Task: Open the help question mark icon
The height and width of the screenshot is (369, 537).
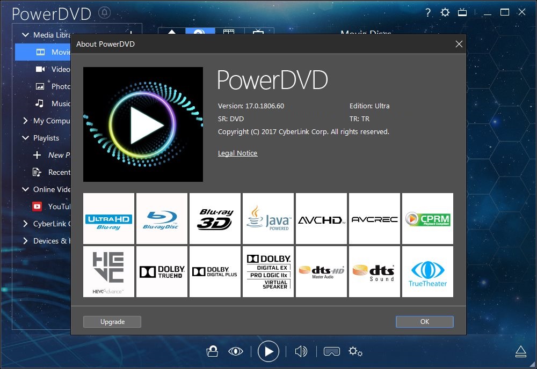Action: tap(428, 12)
